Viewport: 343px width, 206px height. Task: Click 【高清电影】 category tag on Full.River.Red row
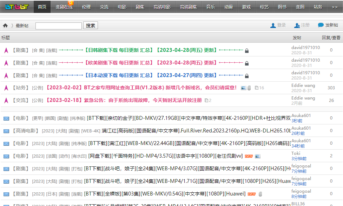pyautogui.click(x=26, y=131)
